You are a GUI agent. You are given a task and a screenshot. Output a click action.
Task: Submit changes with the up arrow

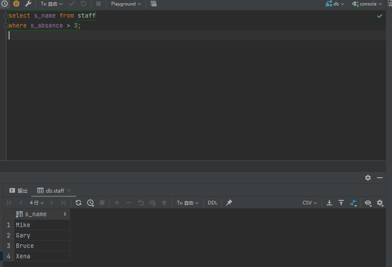(164, 203)
